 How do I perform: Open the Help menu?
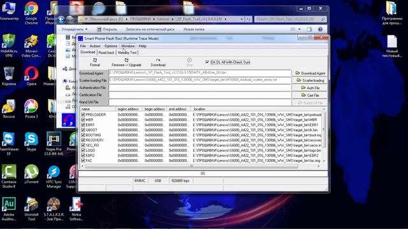pyautogui.click(x=142, y=46)
